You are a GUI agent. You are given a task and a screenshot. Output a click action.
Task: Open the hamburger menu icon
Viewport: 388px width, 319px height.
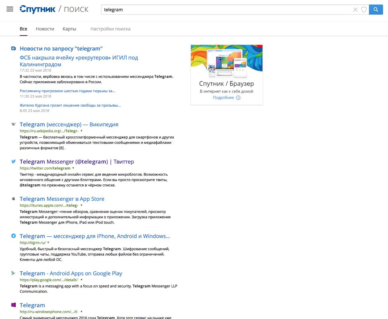coord(10,9)
